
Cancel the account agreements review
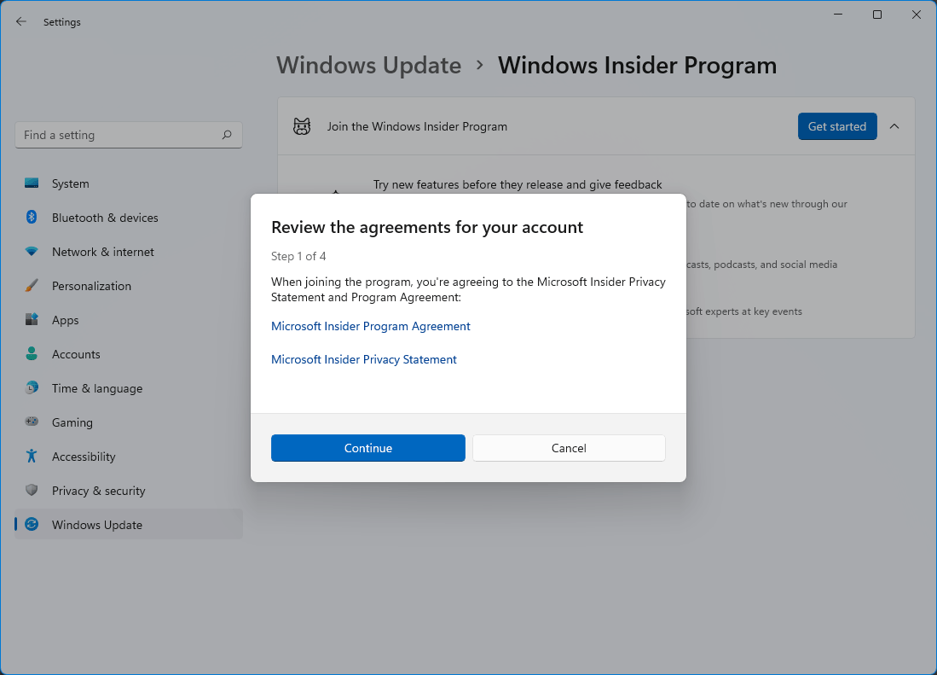point(568,447)
